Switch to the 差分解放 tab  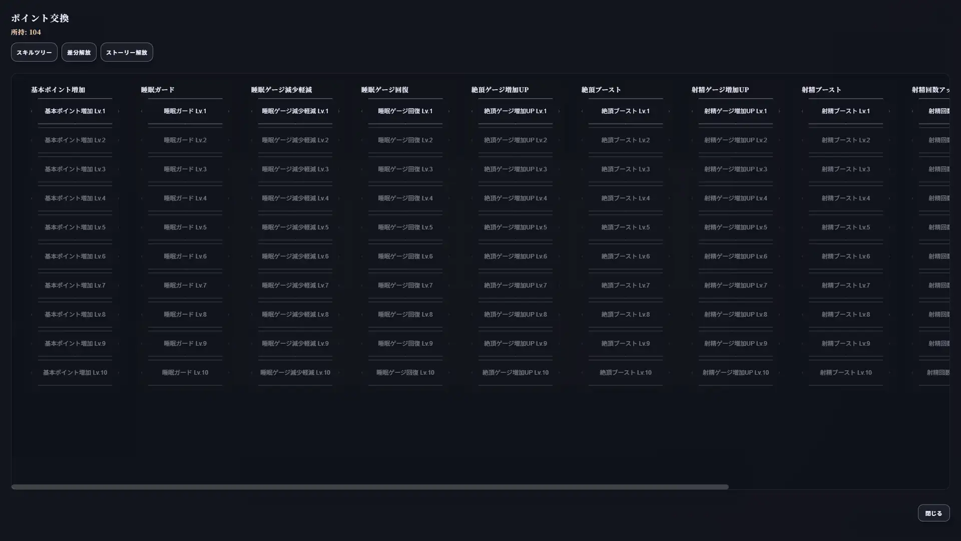pos(79,52)
